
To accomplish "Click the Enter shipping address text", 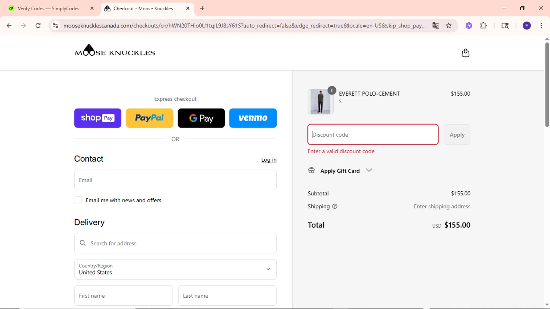I will click(x=442, y=206).
